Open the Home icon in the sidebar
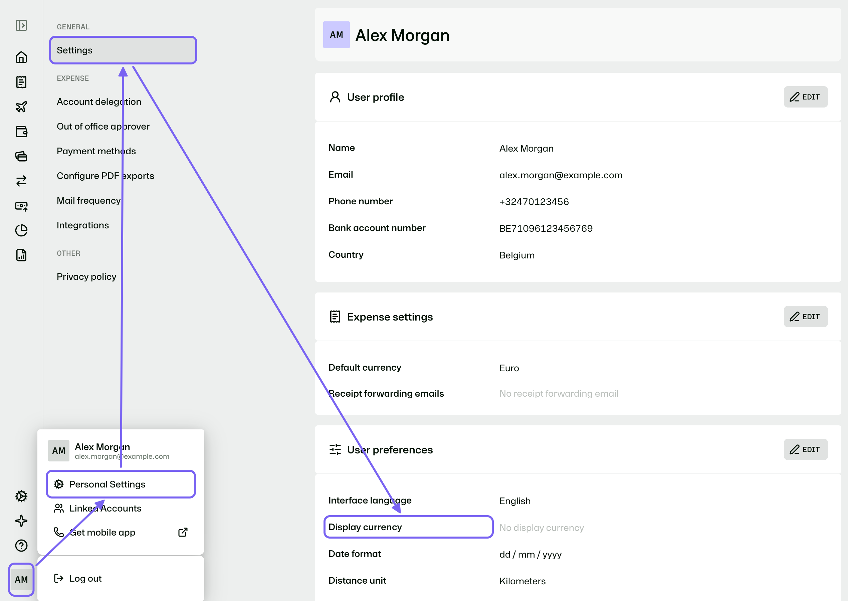 (21, 57)
